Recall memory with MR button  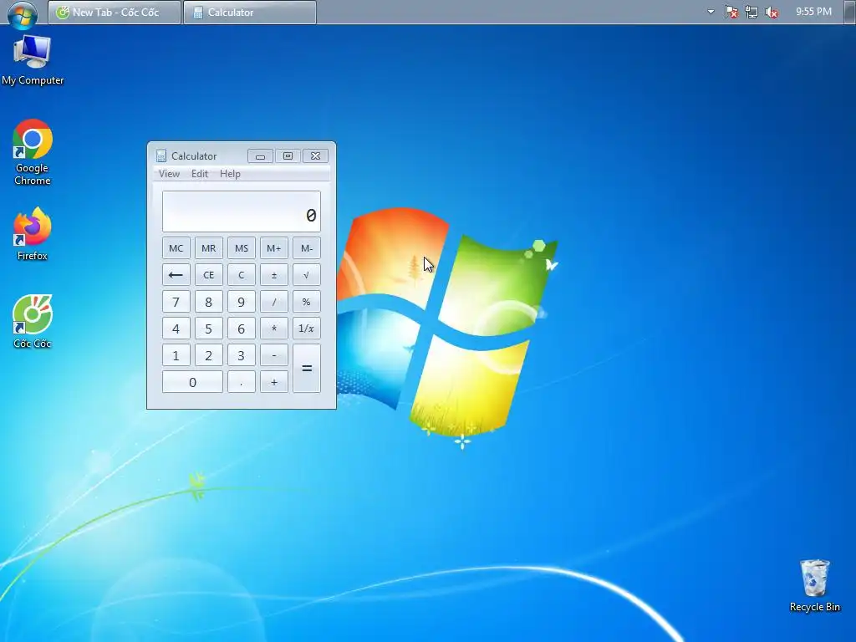click(208, 247)
